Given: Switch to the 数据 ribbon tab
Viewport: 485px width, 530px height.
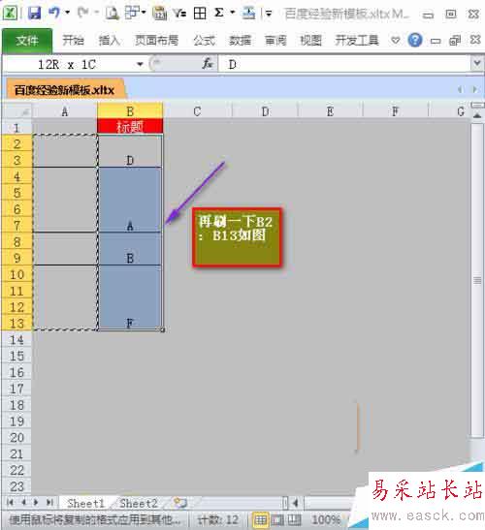Looking at the screenshot, I should (240, 41).
